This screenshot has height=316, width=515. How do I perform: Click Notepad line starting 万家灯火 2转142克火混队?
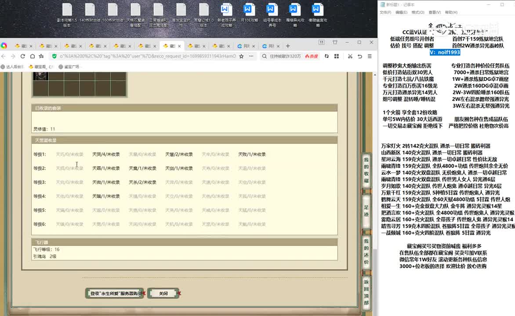(435, 146)
